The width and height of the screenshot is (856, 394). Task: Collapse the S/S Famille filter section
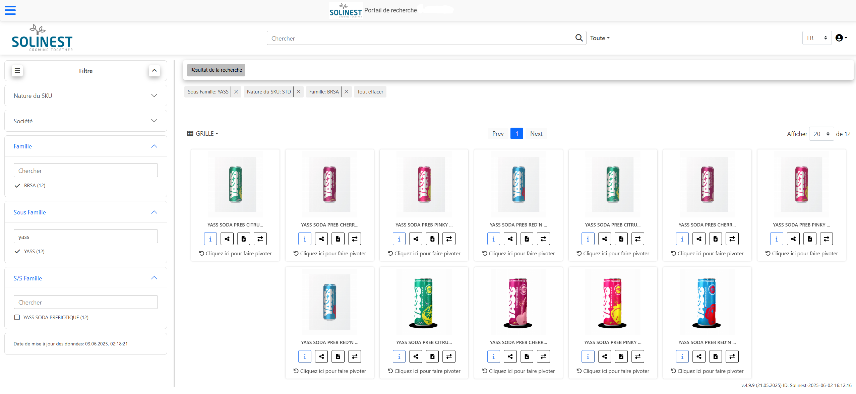pyautogui.click(x=86, y=278)
